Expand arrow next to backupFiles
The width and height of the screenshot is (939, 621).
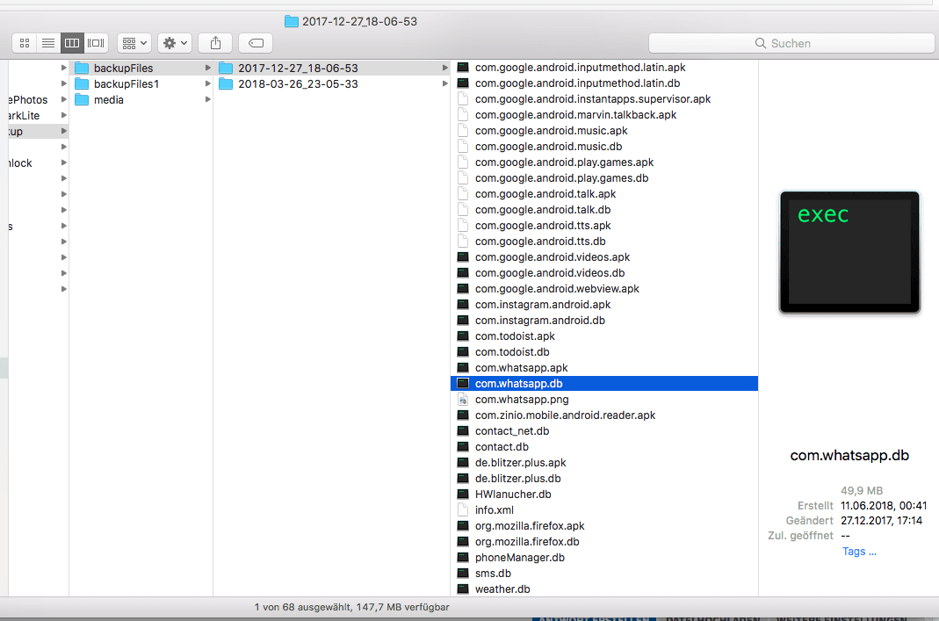pyautogui.click(x=208, y=69)
